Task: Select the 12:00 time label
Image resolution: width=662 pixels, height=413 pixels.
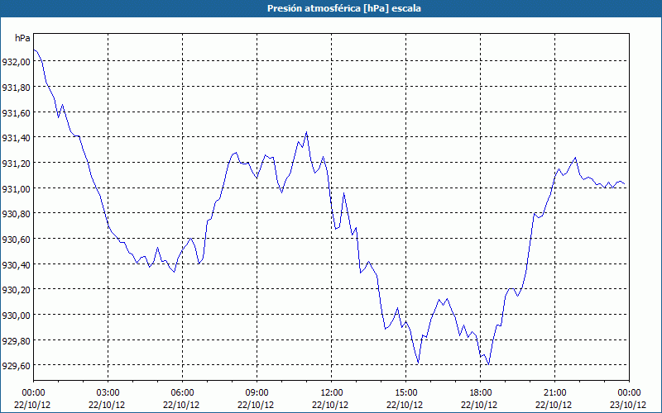Action: (332, 393)
